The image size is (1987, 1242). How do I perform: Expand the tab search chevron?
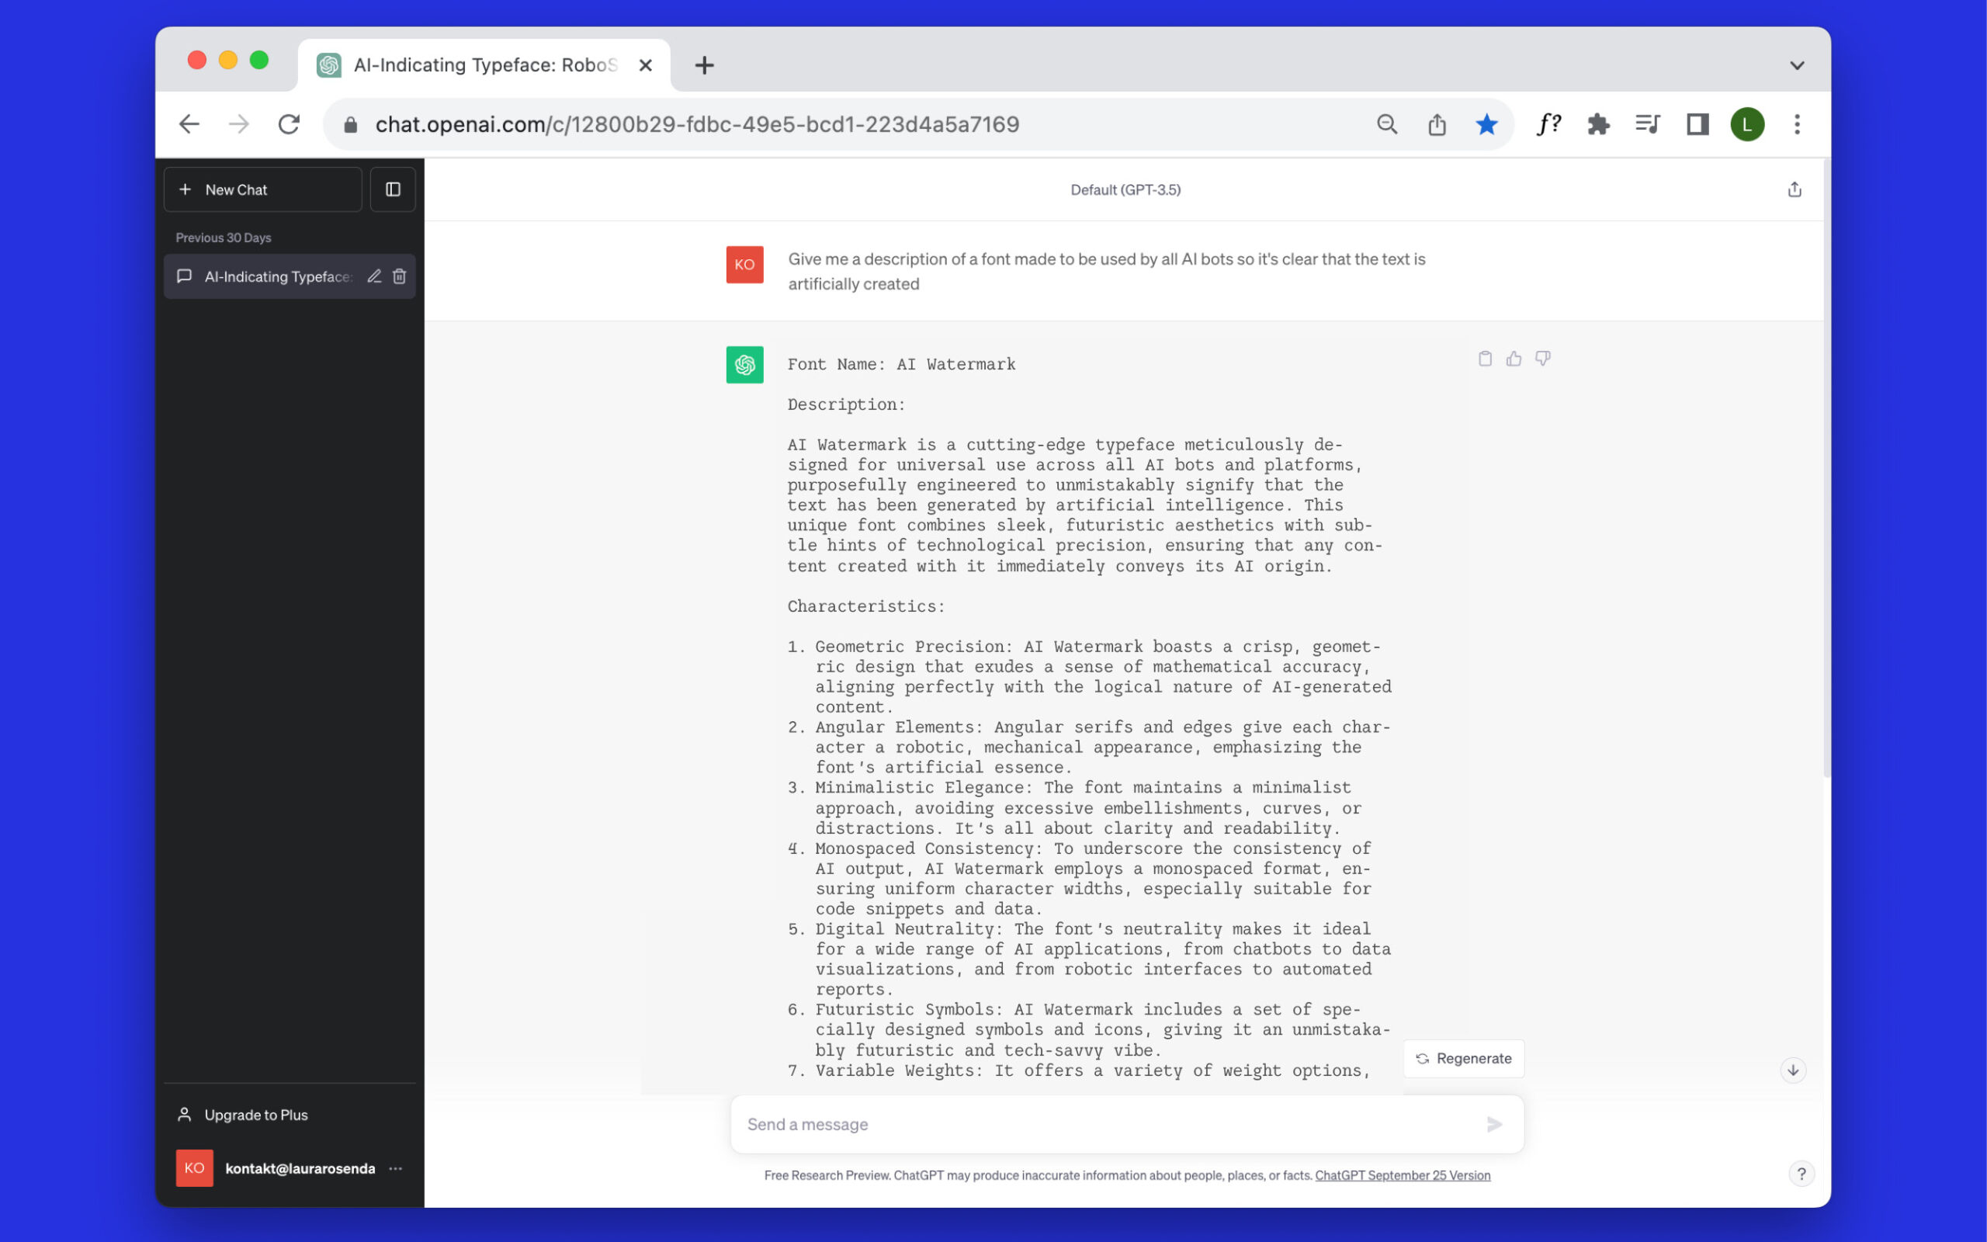[1797, 65]
